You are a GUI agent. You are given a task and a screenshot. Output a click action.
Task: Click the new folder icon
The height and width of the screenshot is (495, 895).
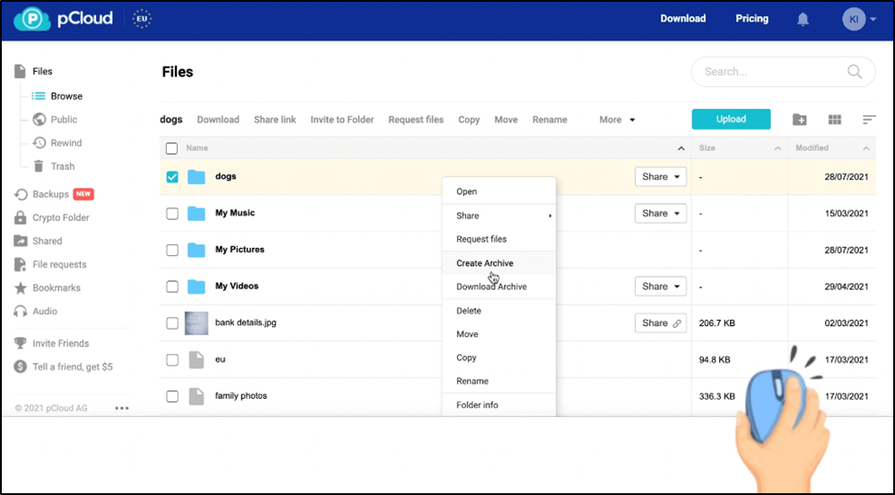800,119
